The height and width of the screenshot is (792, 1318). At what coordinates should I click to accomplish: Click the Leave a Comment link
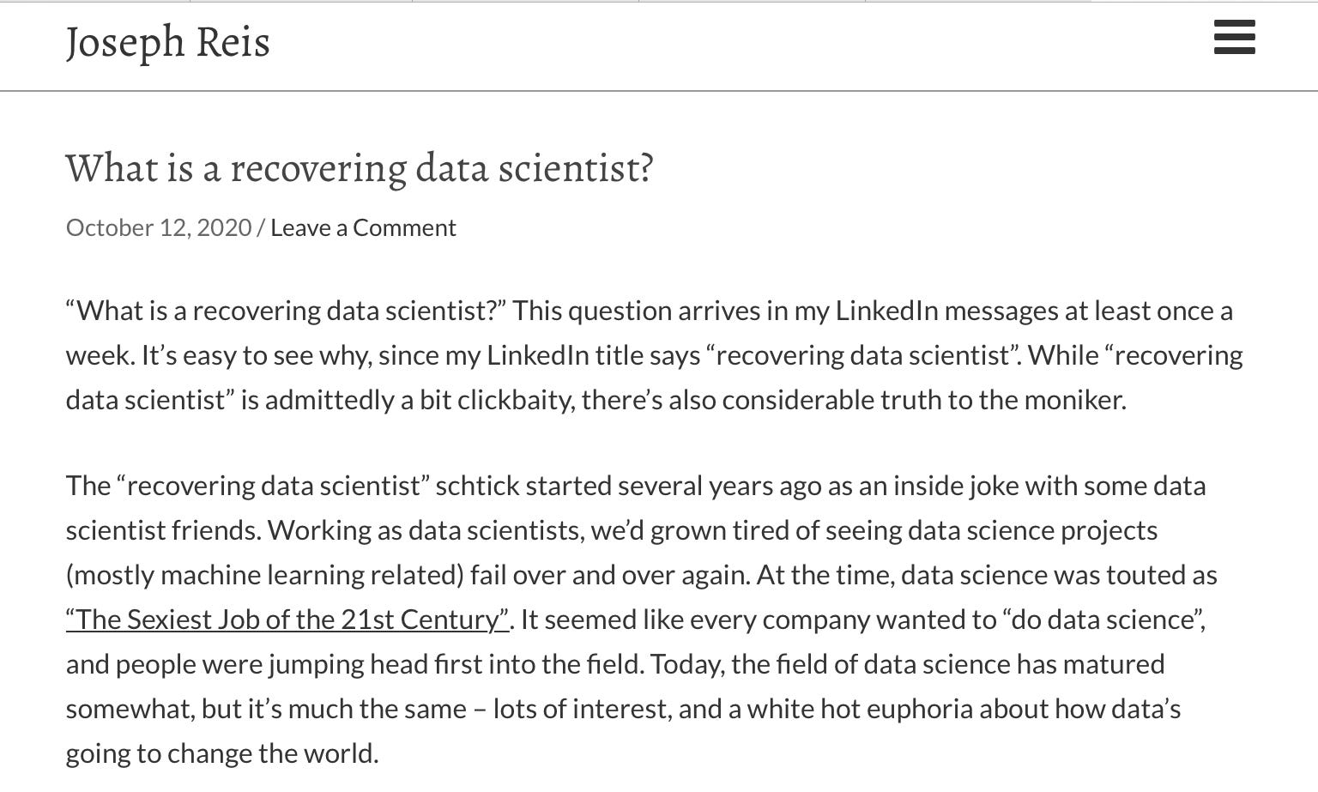point(363,227)
